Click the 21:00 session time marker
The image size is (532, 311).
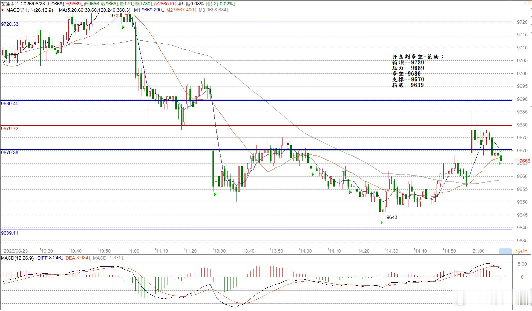click(478, 251)
